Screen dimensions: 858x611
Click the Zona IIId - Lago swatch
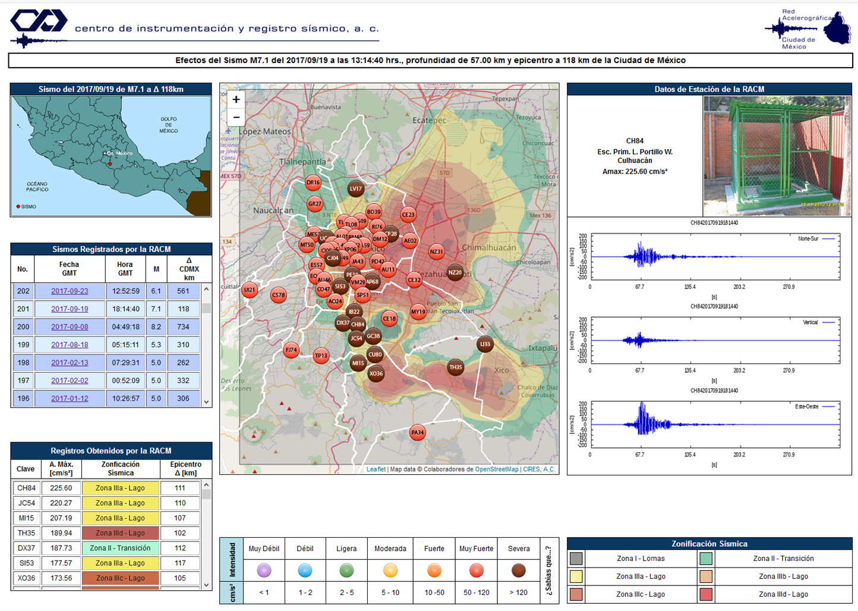[x=705, y=594]
